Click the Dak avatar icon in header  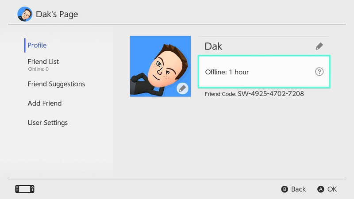(25, 14)
